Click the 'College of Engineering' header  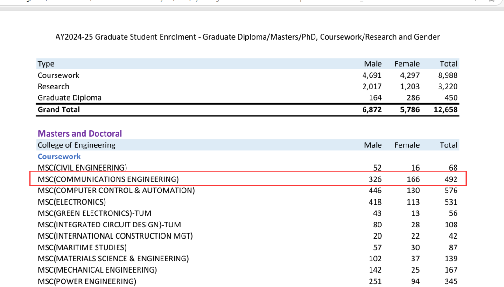coord(77,145)
